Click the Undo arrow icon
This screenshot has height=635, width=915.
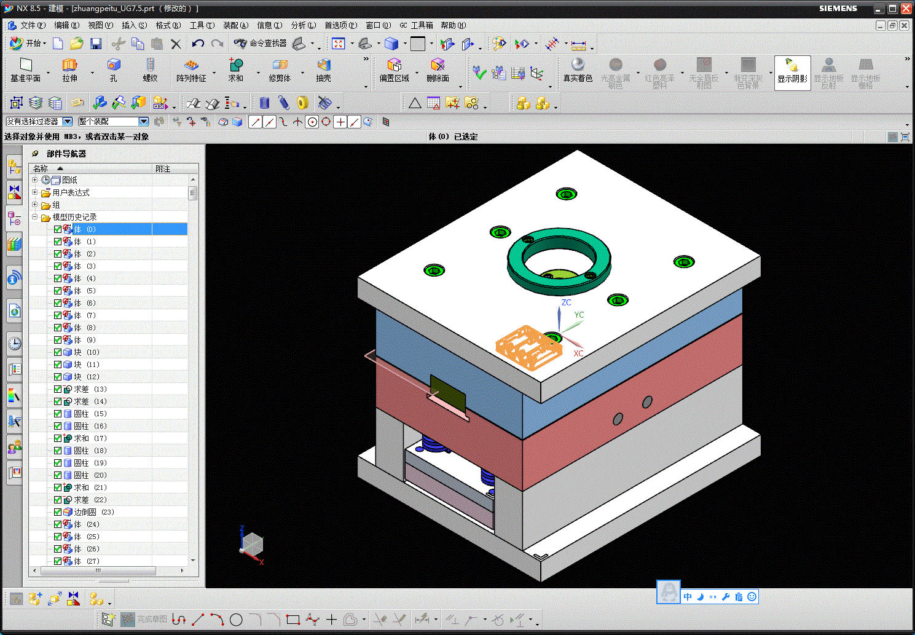click(x=198, y=43)
